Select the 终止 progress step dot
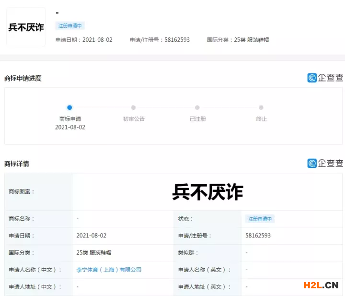The height and width of the screenshot is (296, 345). tap(261, 107)
